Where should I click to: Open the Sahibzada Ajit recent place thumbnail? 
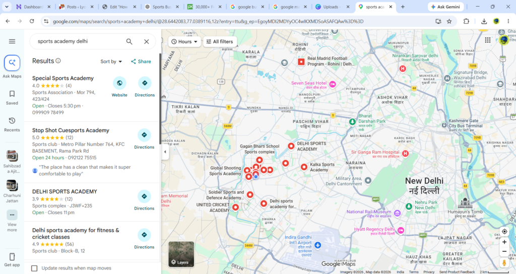[12, 156]
